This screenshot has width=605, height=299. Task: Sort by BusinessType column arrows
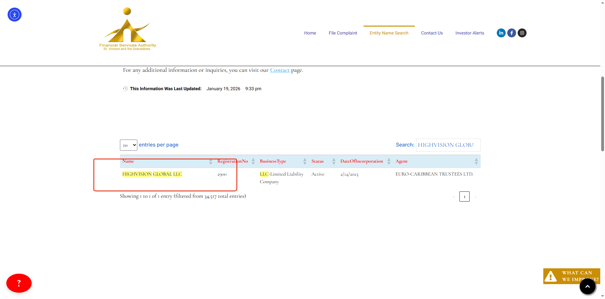(x=304, y=161)
